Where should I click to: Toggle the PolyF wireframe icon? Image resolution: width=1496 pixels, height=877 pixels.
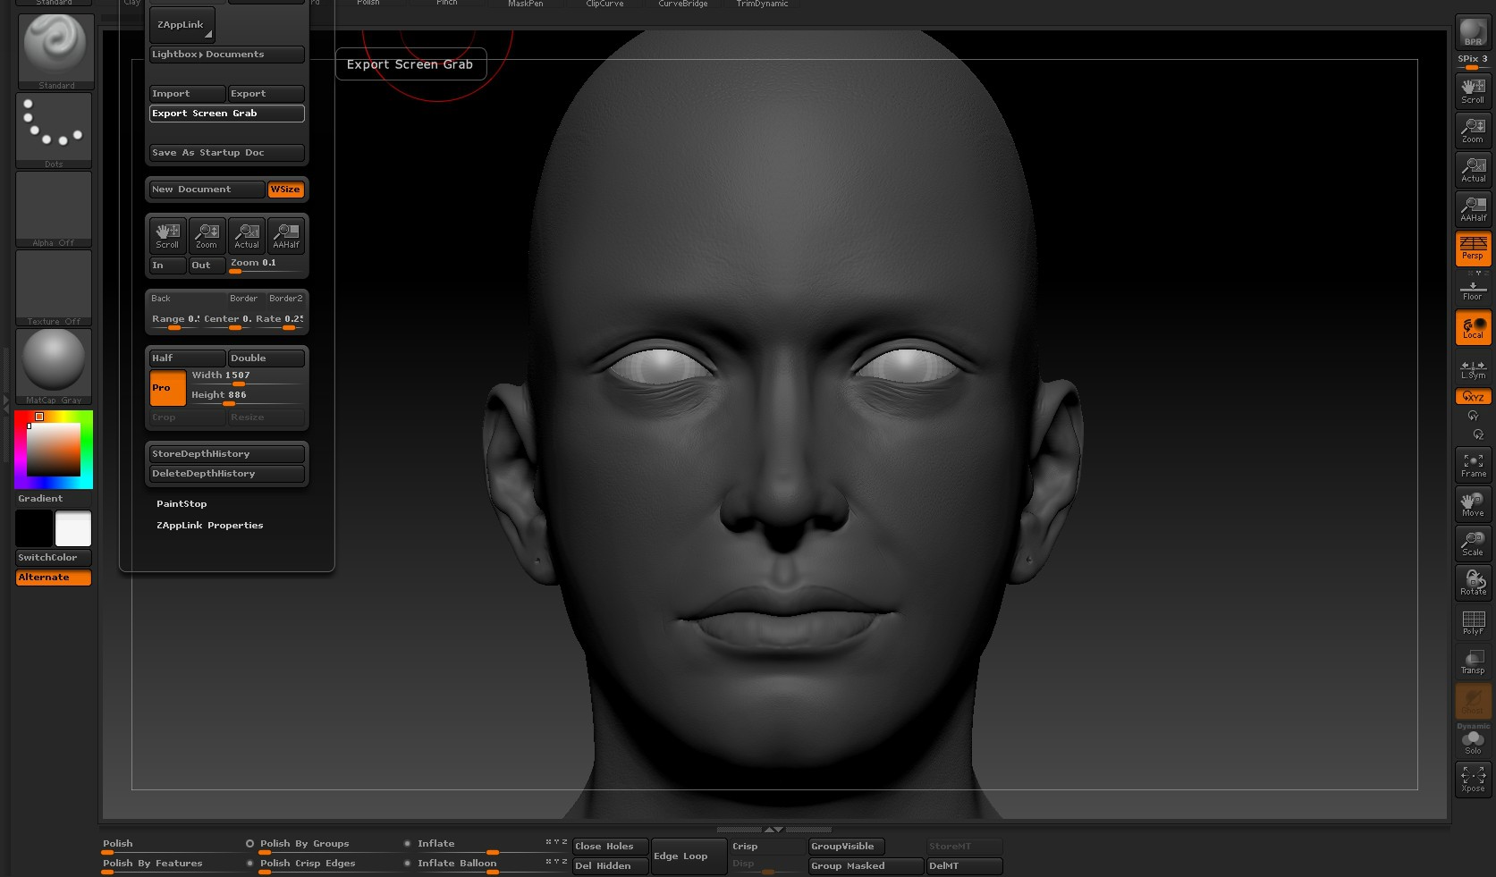[x=1473, y=622]
